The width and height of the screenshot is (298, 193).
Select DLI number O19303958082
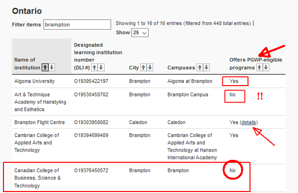91,122
